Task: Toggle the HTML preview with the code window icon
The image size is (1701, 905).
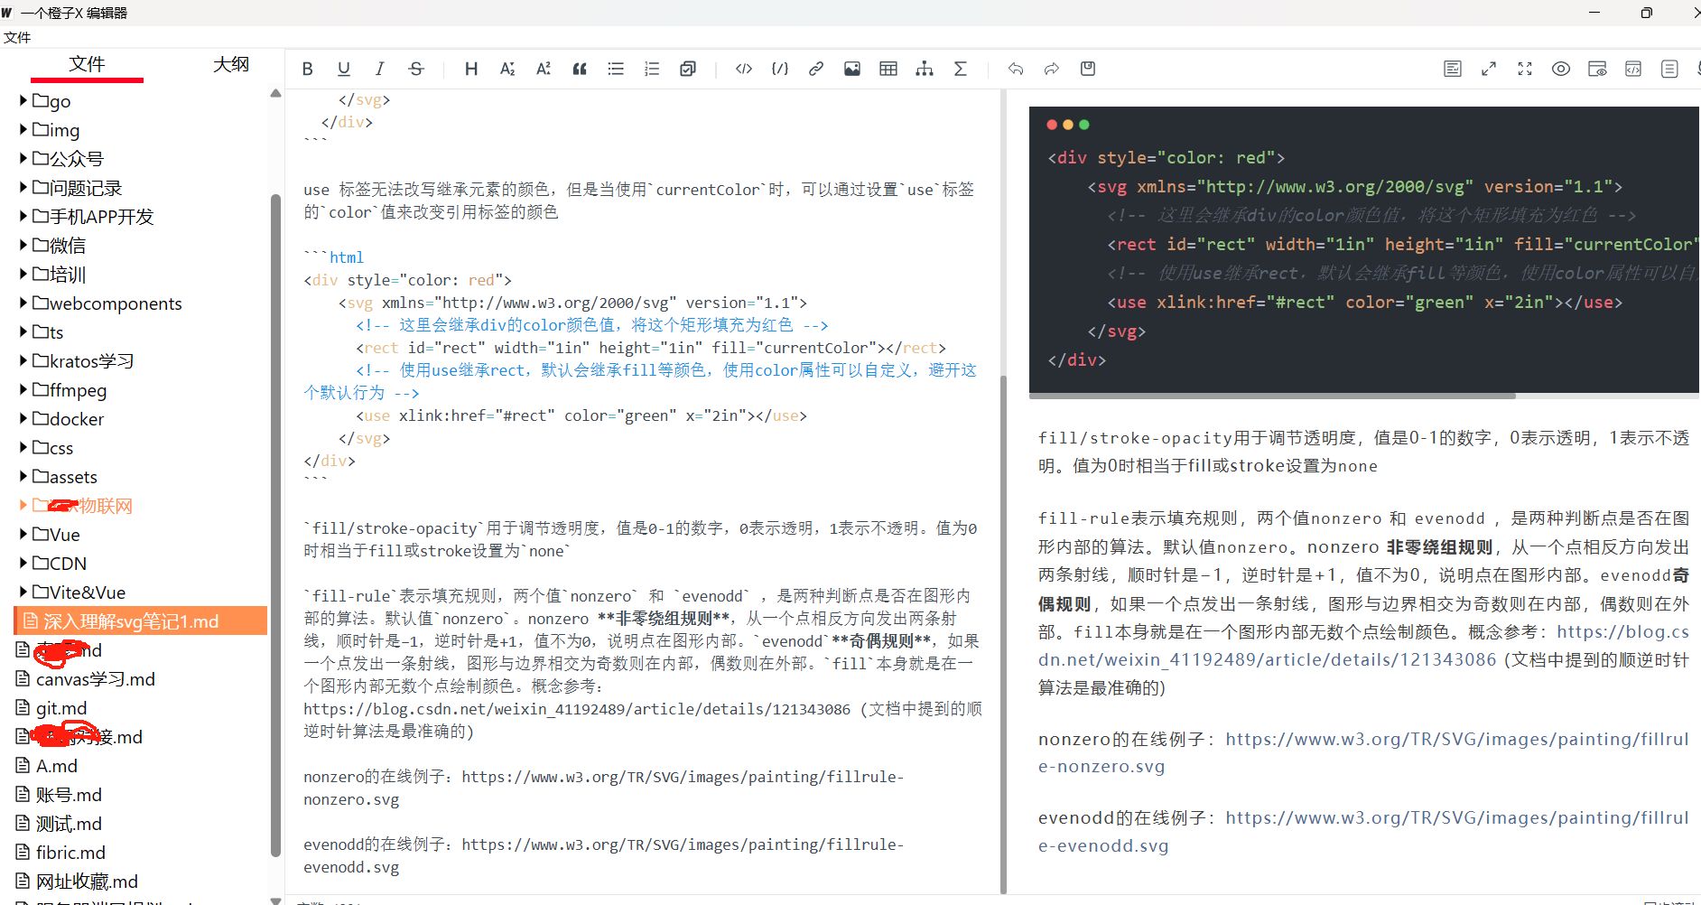Action: (1633, 69)
